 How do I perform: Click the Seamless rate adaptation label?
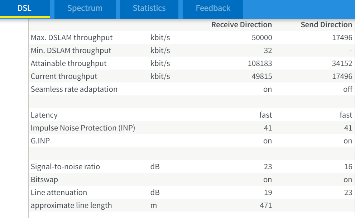click(x=74, y=89)
